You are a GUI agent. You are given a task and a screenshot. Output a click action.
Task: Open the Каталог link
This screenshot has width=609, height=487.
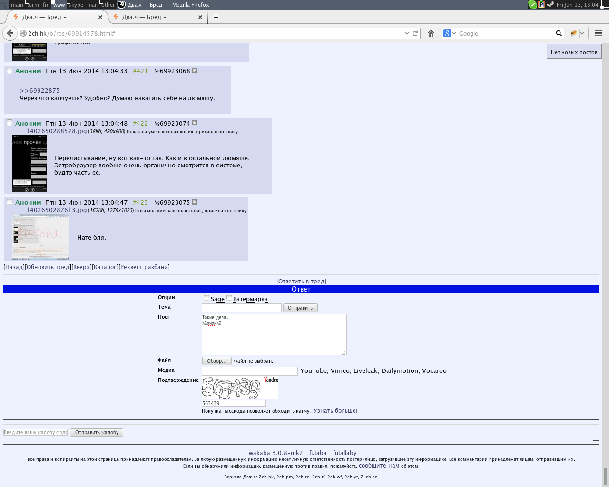coord(105,267)
